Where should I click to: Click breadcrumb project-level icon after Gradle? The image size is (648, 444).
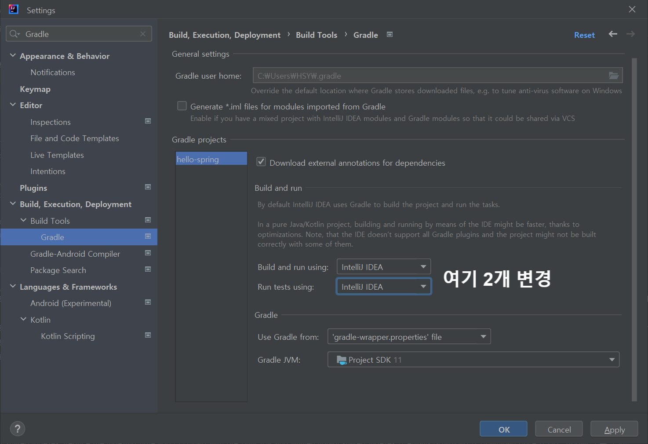point(390,34)
